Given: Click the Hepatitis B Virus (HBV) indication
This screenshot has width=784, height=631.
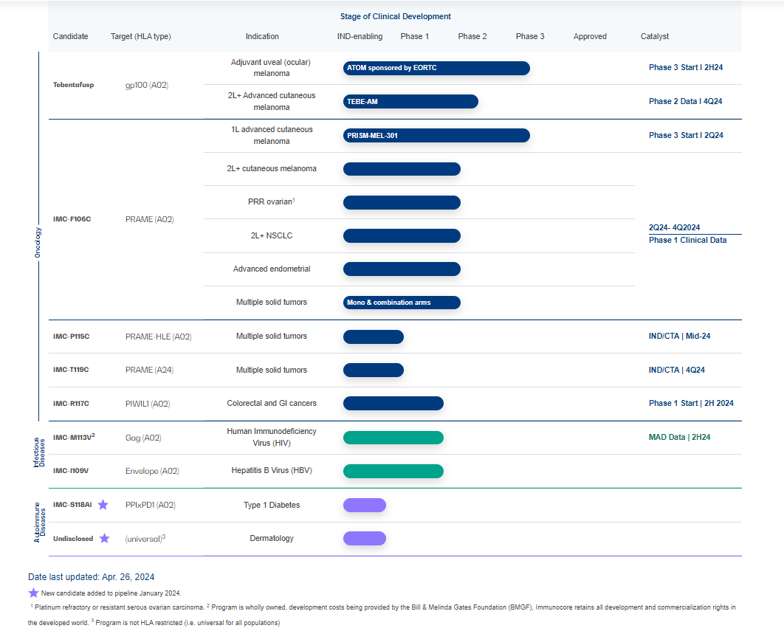Looking at the screenshot, I should (x=272, y=471).
